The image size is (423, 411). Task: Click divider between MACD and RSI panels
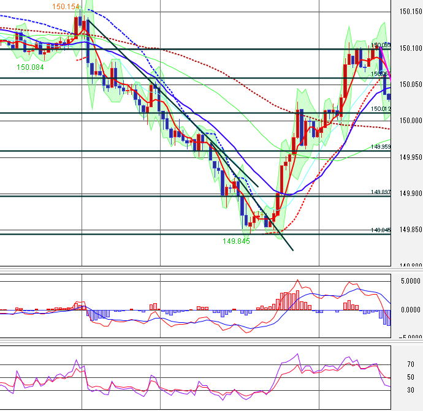[x=196, y=341]
